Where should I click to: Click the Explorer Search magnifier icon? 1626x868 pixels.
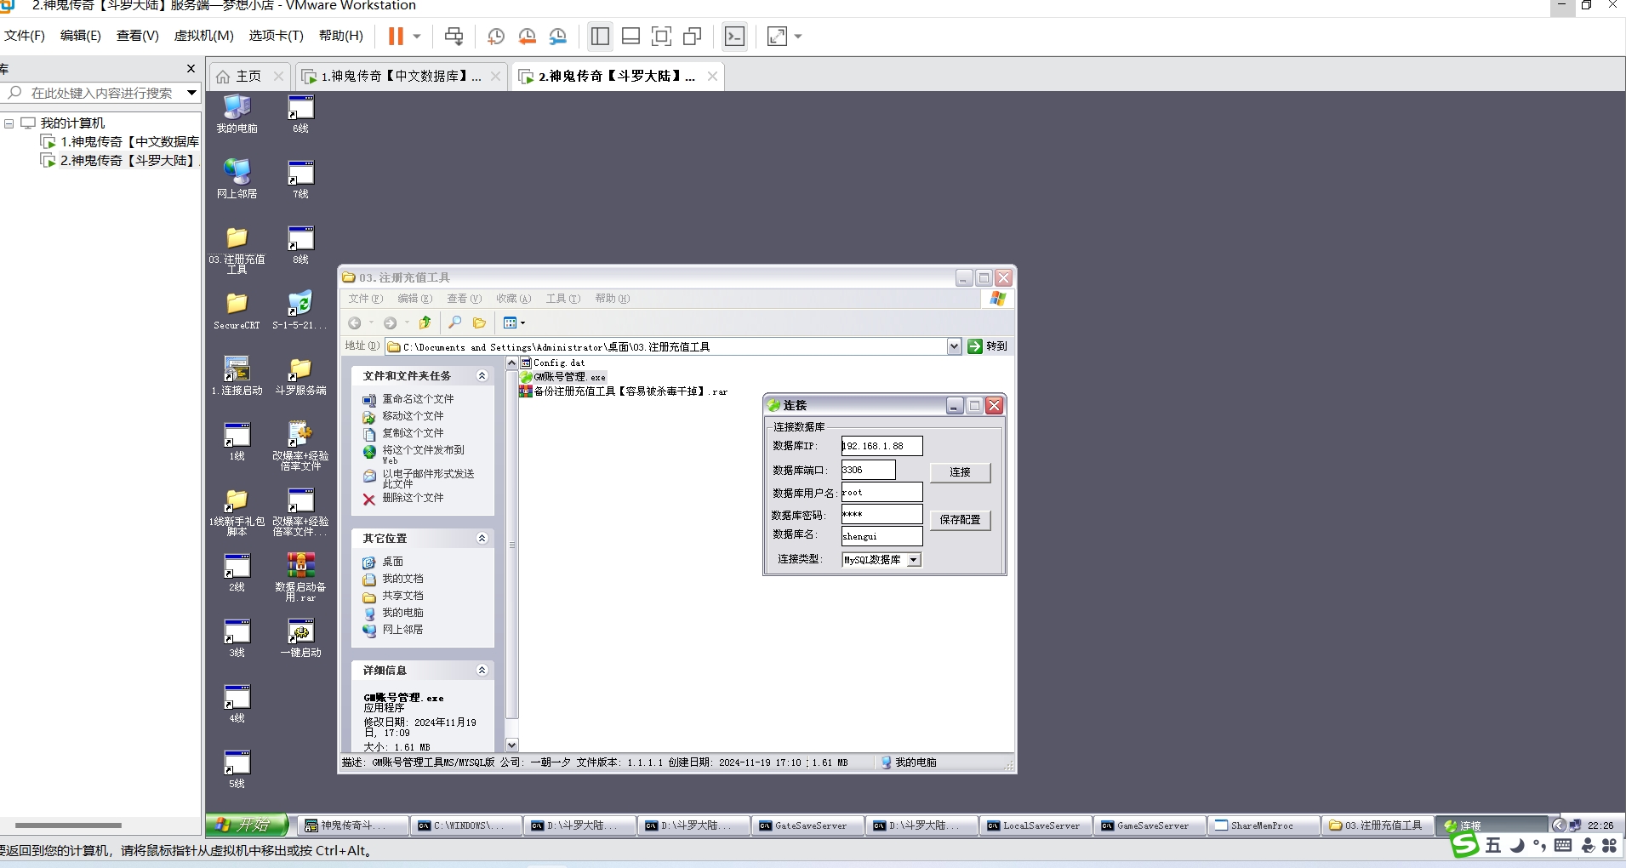click(x=455, y=323)
